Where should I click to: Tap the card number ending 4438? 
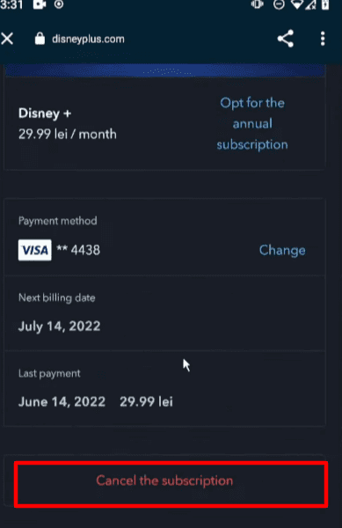78,250
